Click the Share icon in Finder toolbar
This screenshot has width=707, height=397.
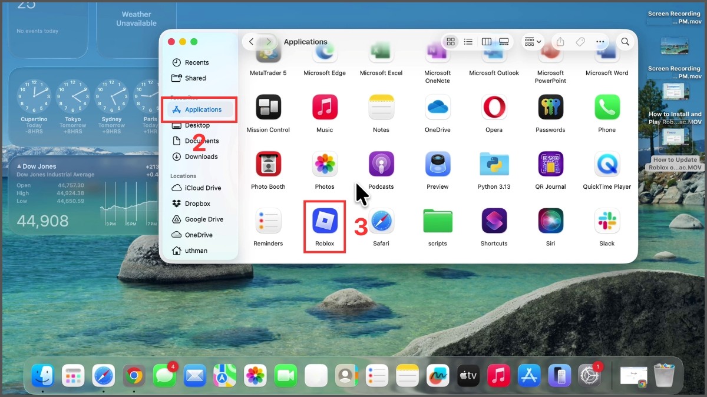tap(560, 42)
